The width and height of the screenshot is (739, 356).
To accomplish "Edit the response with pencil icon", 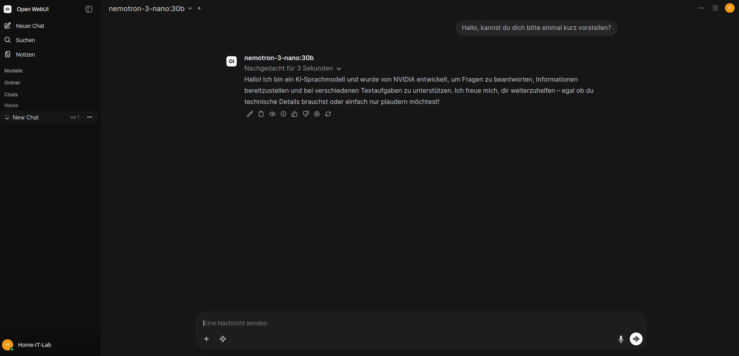I will [250, 114].
